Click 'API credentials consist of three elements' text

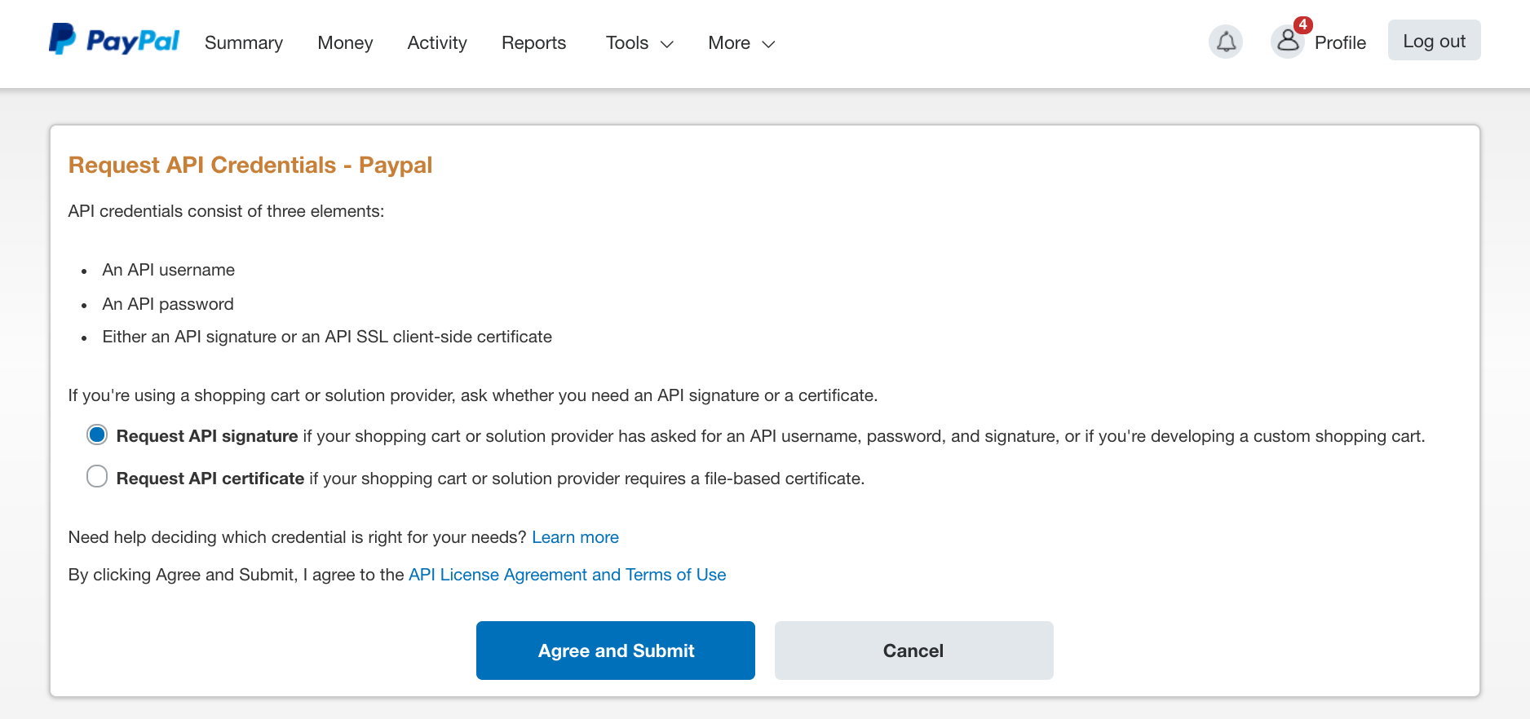pyautogui.click(x=226, y=211)
